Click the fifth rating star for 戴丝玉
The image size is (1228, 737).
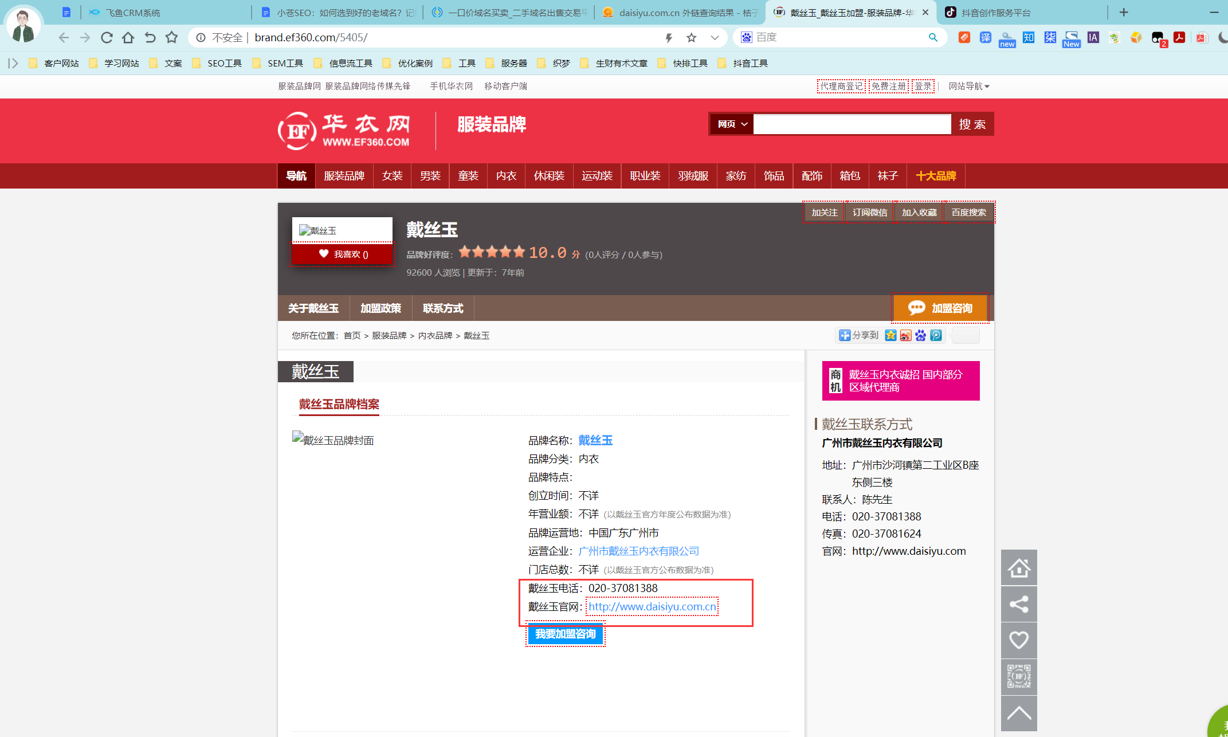519,251
